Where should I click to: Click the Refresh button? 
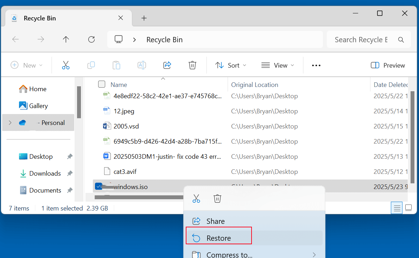point(91,39)
